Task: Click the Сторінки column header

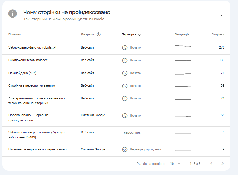Action: tap(218, 34)
